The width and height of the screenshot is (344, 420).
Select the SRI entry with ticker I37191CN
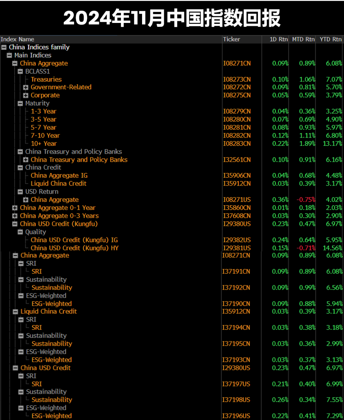37,272
